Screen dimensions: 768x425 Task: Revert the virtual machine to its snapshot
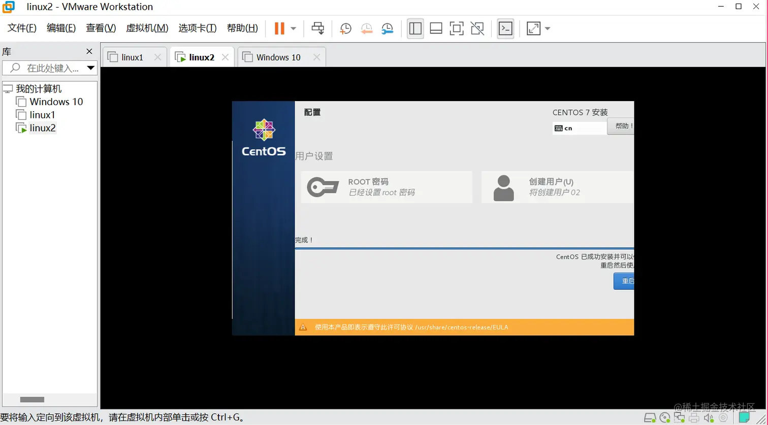click(367, 28)
